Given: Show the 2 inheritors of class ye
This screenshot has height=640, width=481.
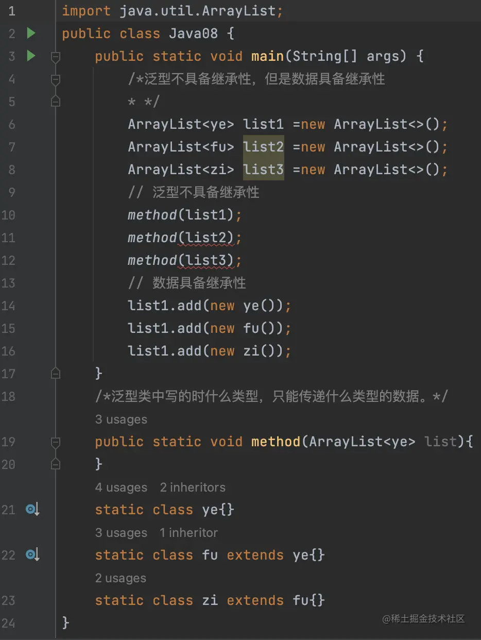Looking at the screenshot, I should (x=192, y=487).
